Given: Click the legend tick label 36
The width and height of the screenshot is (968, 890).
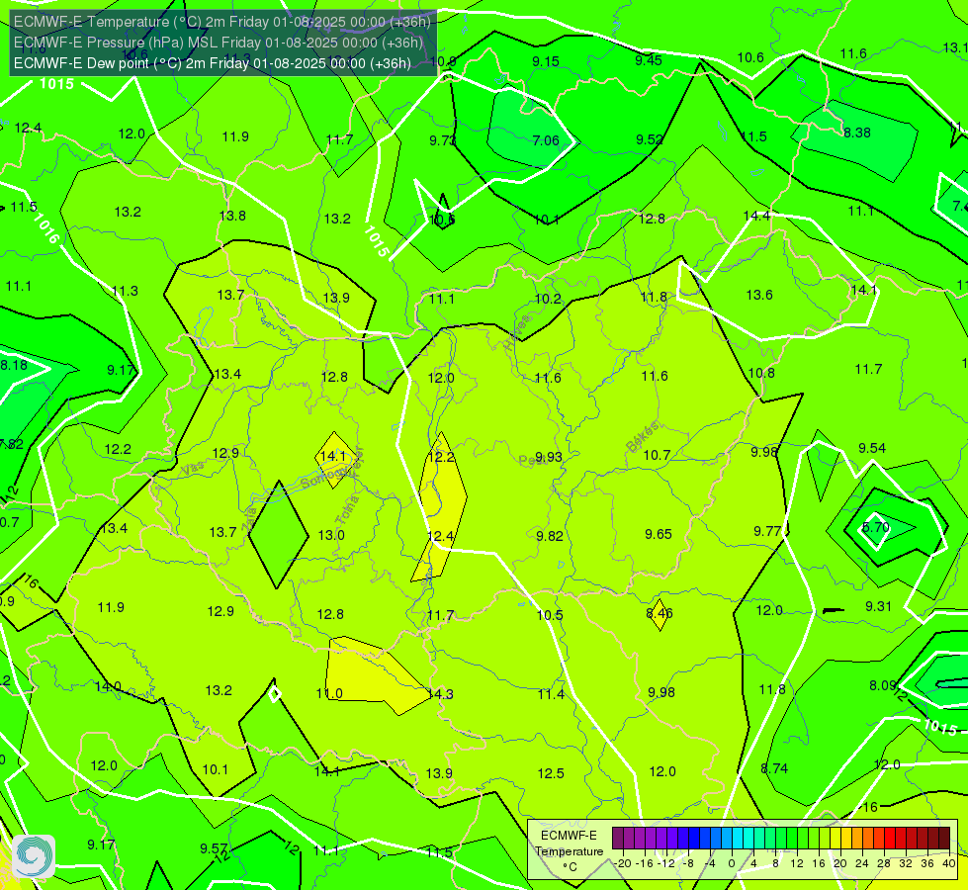Looking at the screenshot, I should 927,863.
